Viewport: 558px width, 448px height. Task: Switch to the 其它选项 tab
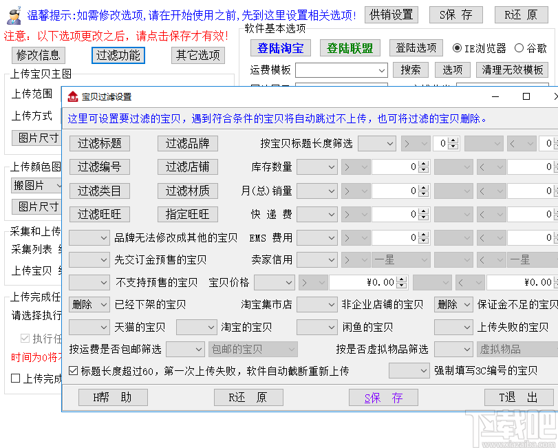coord(198,56)
